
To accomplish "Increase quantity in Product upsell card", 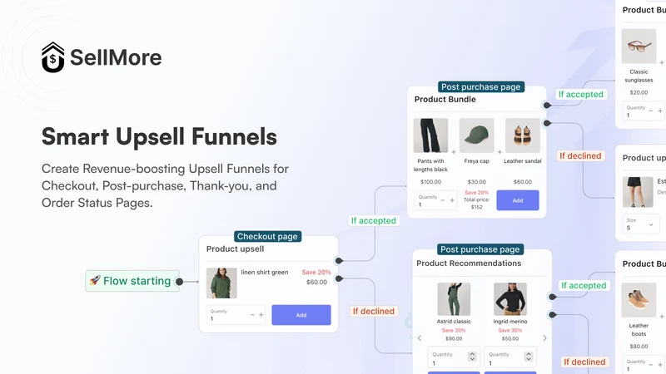I will point(261,315).
